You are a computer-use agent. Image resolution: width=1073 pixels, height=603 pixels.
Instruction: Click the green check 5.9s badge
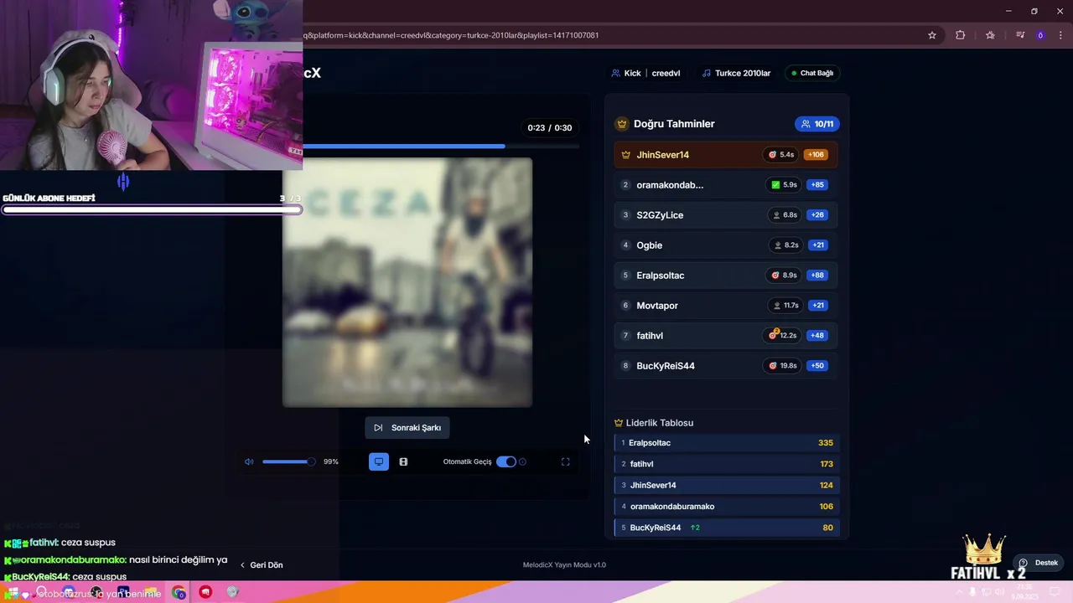tap(784, 184)
